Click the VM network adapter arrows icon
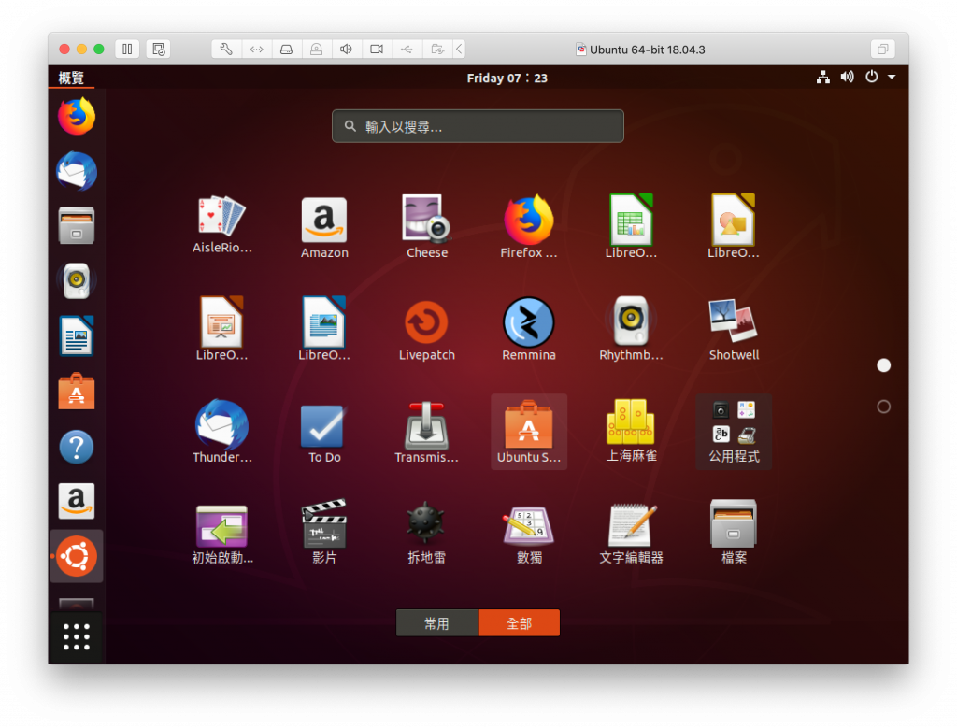Viewport: 957px width, 728px height. [x=256, y=50]
